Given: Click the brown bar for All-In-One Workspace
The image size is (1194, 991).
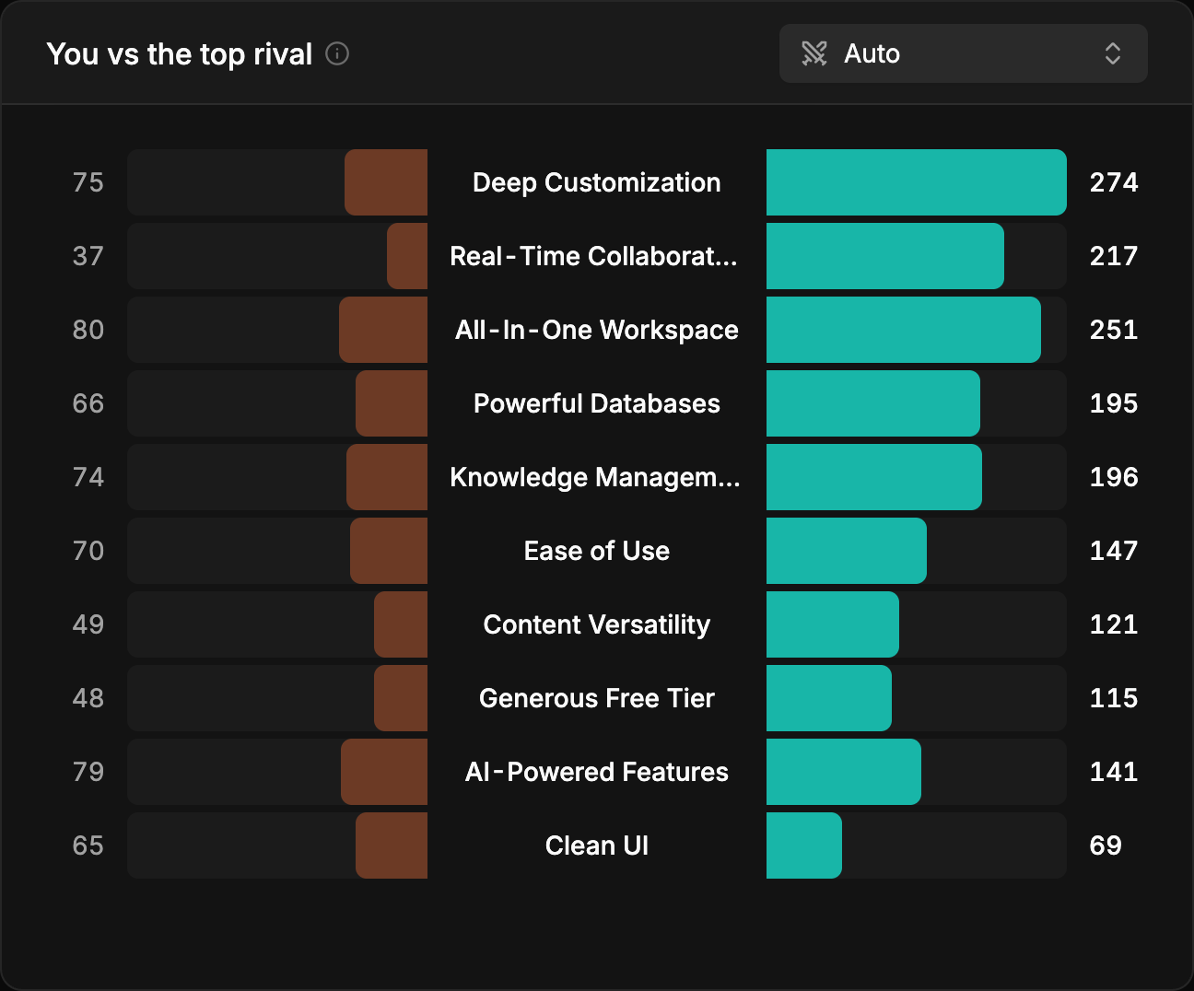Looking at the screenshot, I should coord(383,330).
